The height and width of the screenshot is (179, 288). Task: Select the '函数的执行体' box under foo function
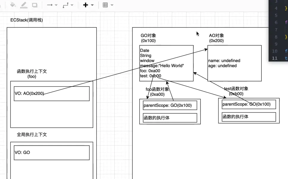[170, 118]
